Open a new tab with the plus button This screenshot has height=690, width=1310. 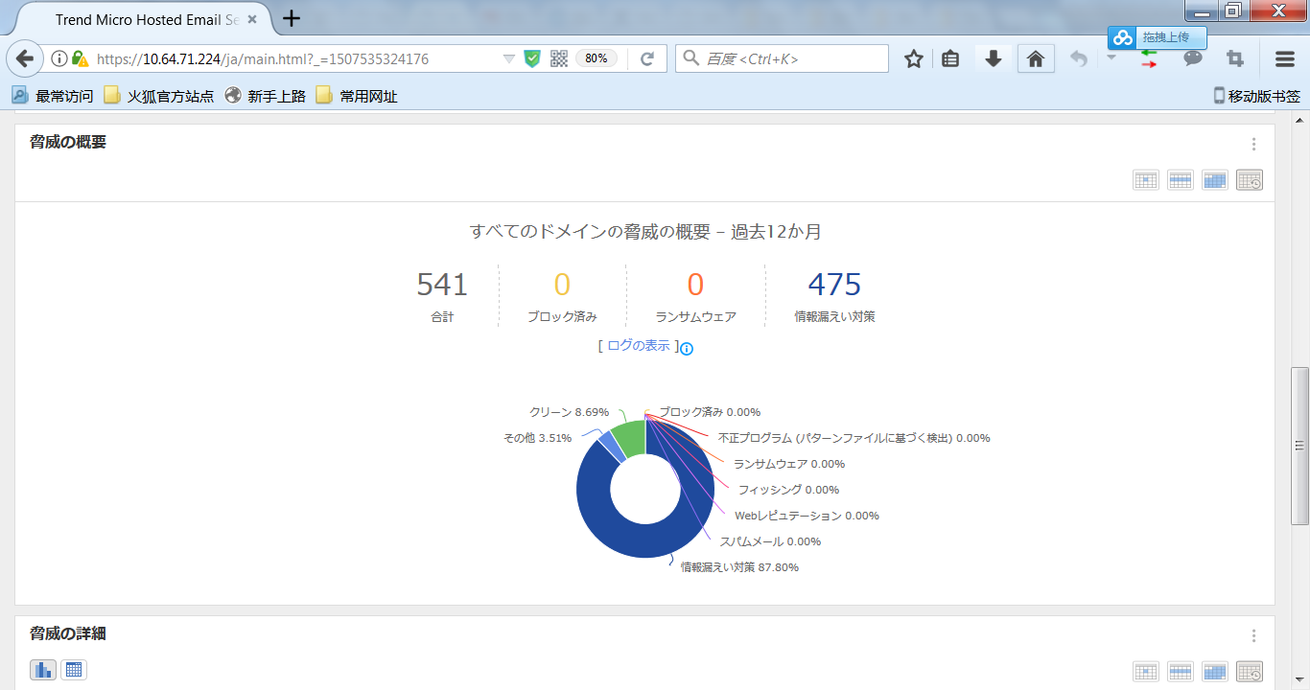coord(292,18)
